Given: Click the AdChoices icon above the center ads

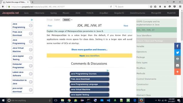Looking at the screenshot, I should (x=108, y=71).
